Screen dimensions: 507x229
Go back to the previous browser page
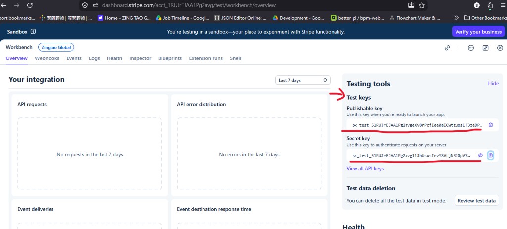4,5
